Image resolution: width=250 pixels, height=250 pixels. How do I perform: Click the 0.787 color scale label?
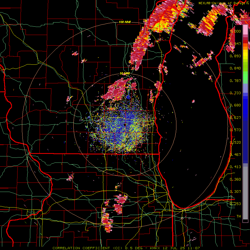click(x=235, y=81)
